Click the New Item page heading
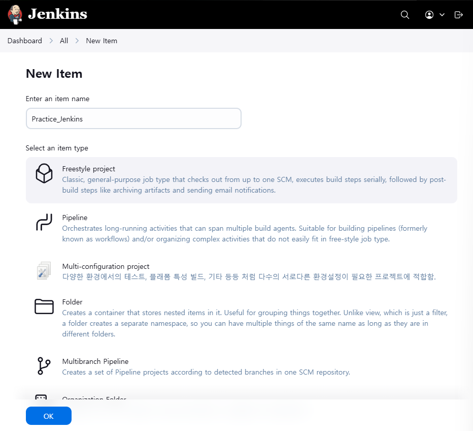The width and height of the screenshot is (473, 431). [54, 74]
